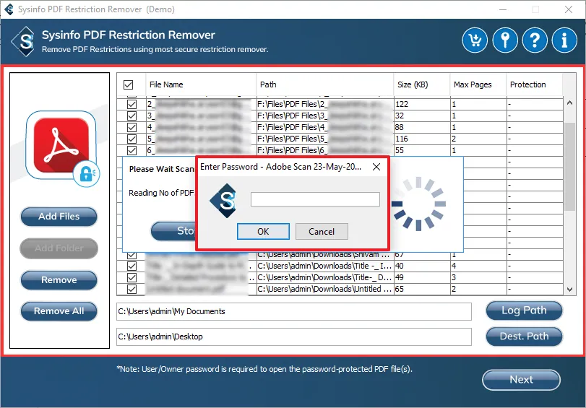Viewport: 586px width, 408px height.
Task: Click the file list vertical scrollbar thumb
Action: click(x=569, y=166)
